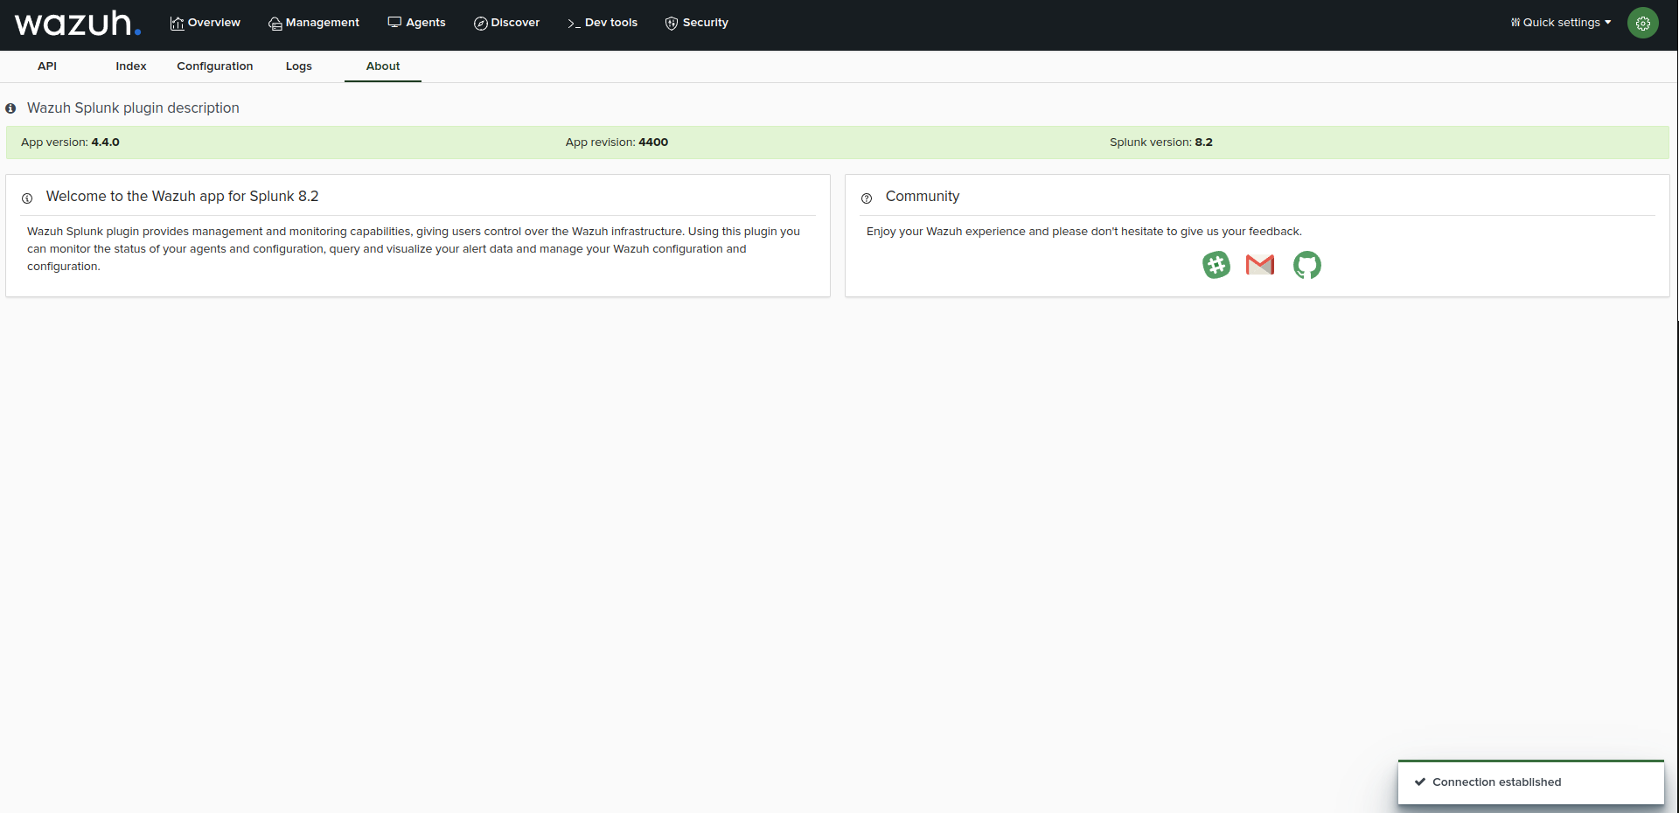Click the info icon beside the plugin description heading
The image size is (1679, 813).
click(10, 108)
